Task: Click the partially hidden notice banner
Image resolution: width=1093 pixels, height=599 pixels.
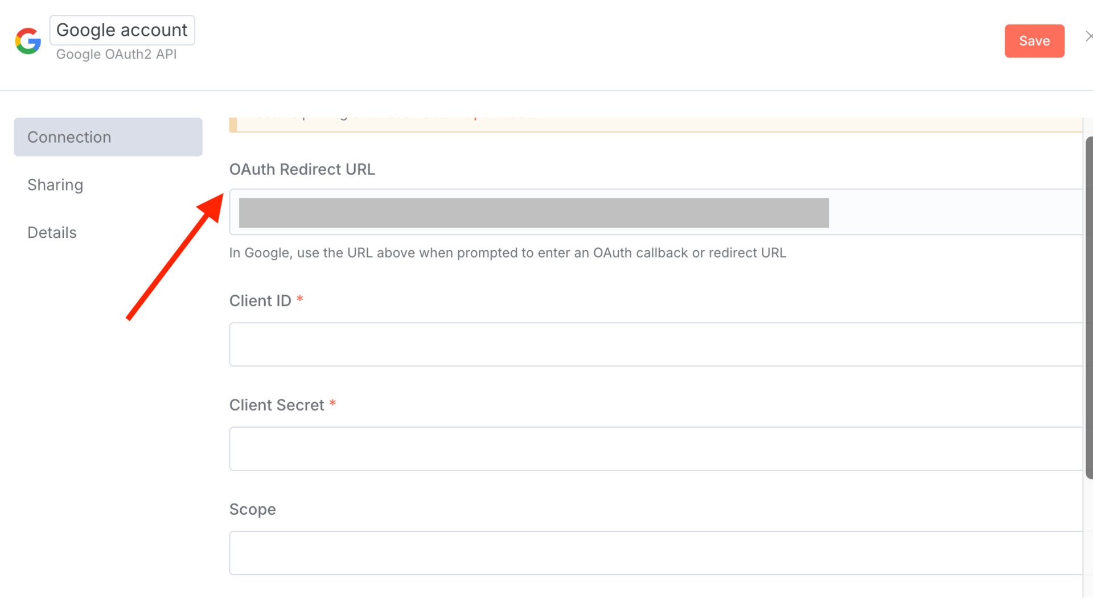Action: [656, 125]
